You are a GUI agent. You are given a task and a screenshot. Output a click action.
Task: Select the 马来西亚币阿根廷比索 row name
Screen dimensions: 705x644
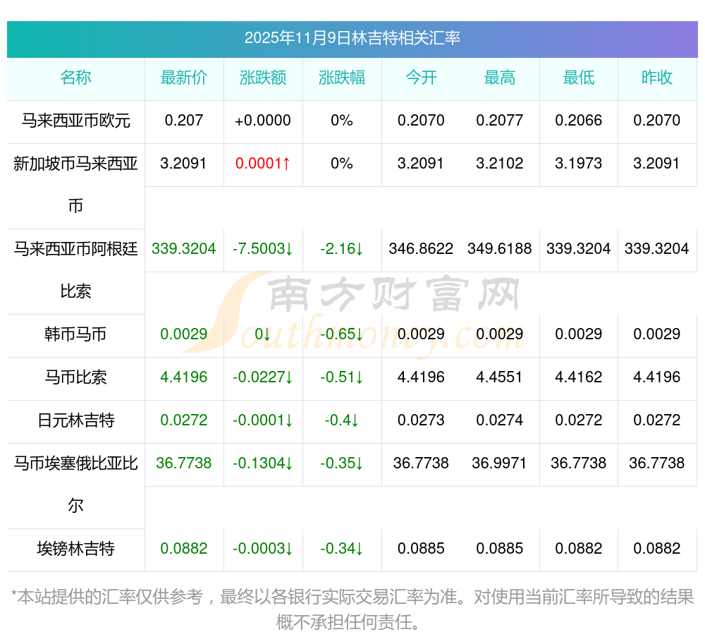(x=75, y=270)
